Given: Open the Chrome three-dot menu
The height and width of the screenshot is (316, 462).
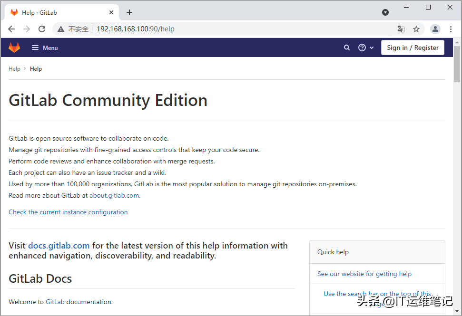Looking at the screenshot, I should click(451, 29).
